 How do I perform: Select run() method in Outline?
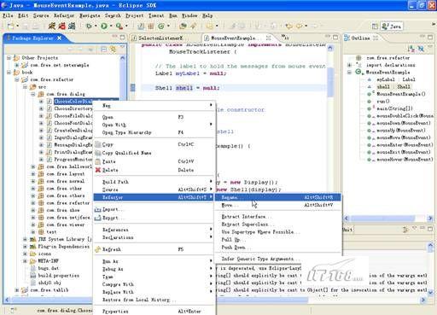pos(383,102)
